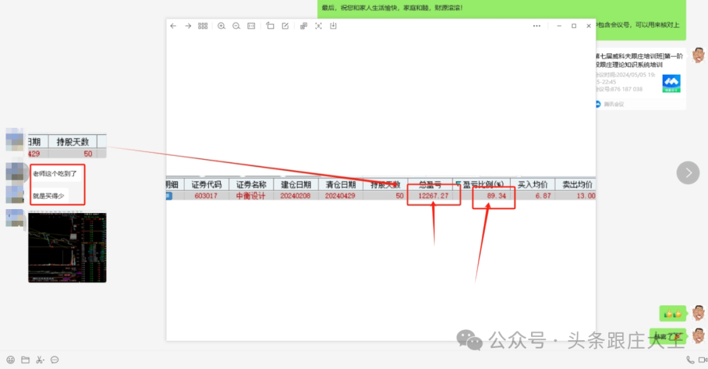This screenshot has width=708, height=369.
Task: Open chat history bubble icon
Action: pyautogui.click(x=55, y=360)
